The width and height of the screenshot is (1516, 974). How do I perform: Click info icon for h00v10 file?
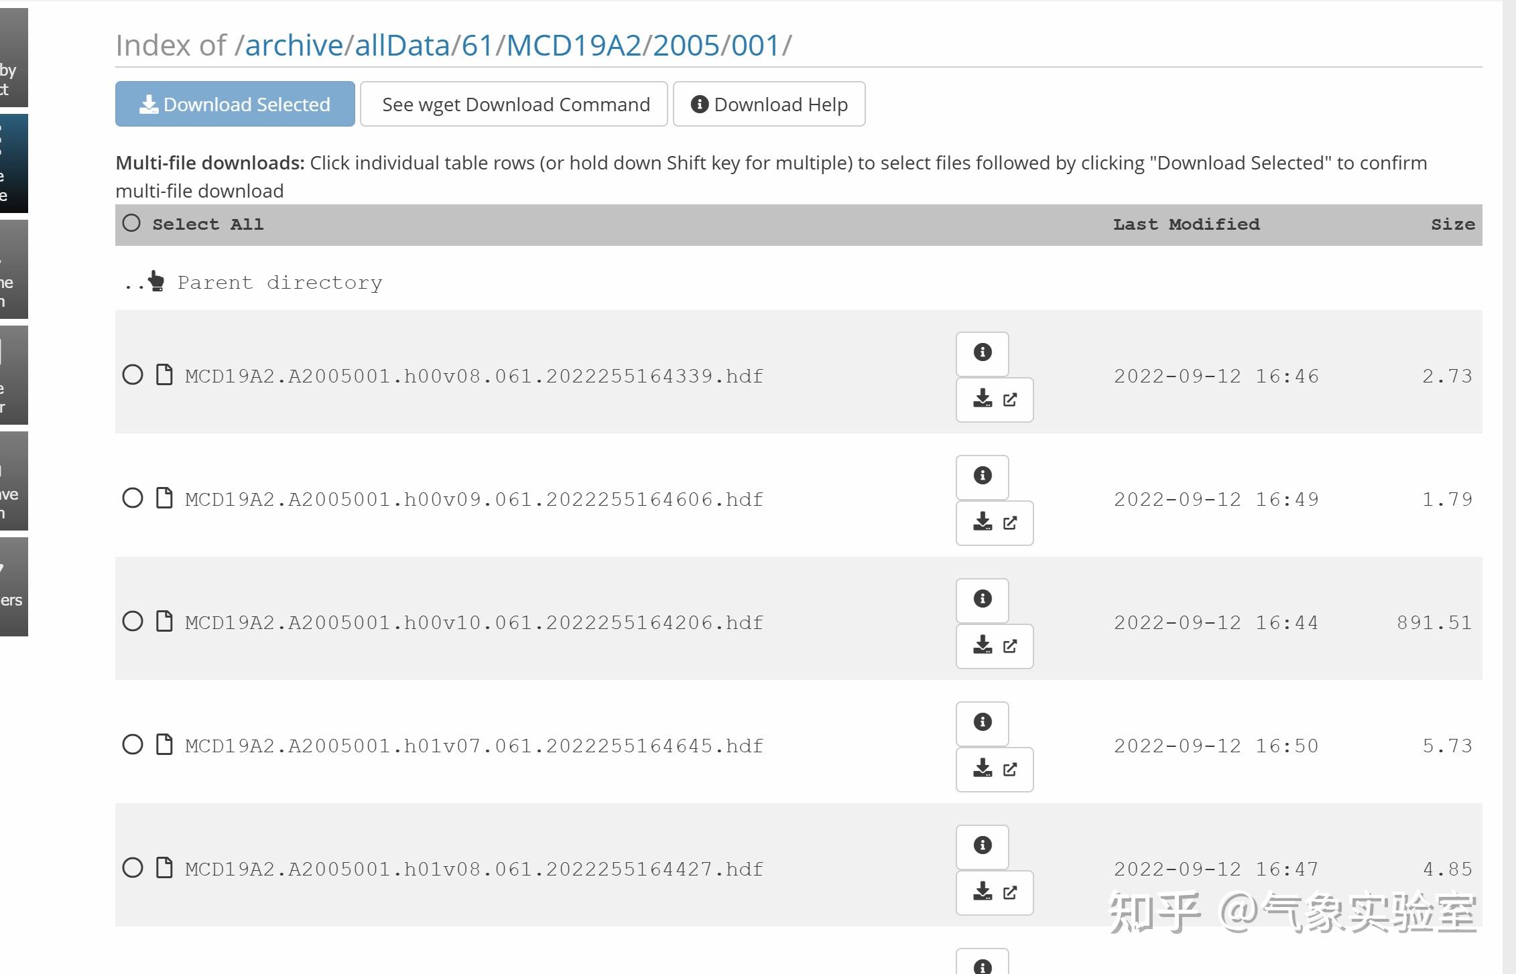coord(982,599)
